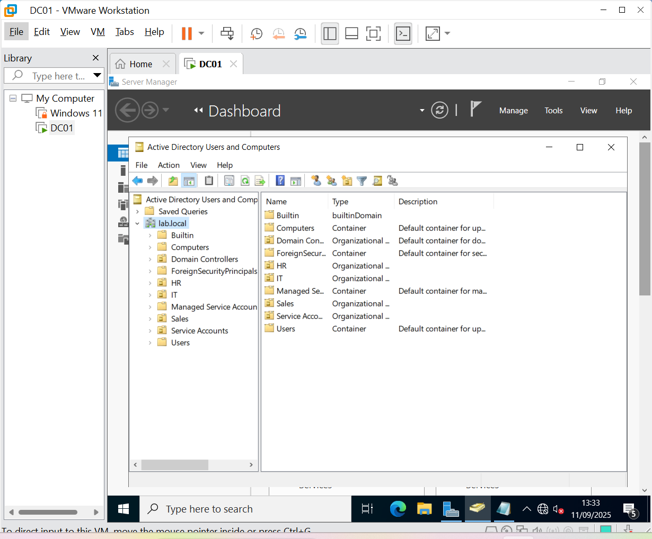Image resolution: width=652 pixels, height=539 pixels.
Task: Click the create new user icon
Action: click(316, 181)
